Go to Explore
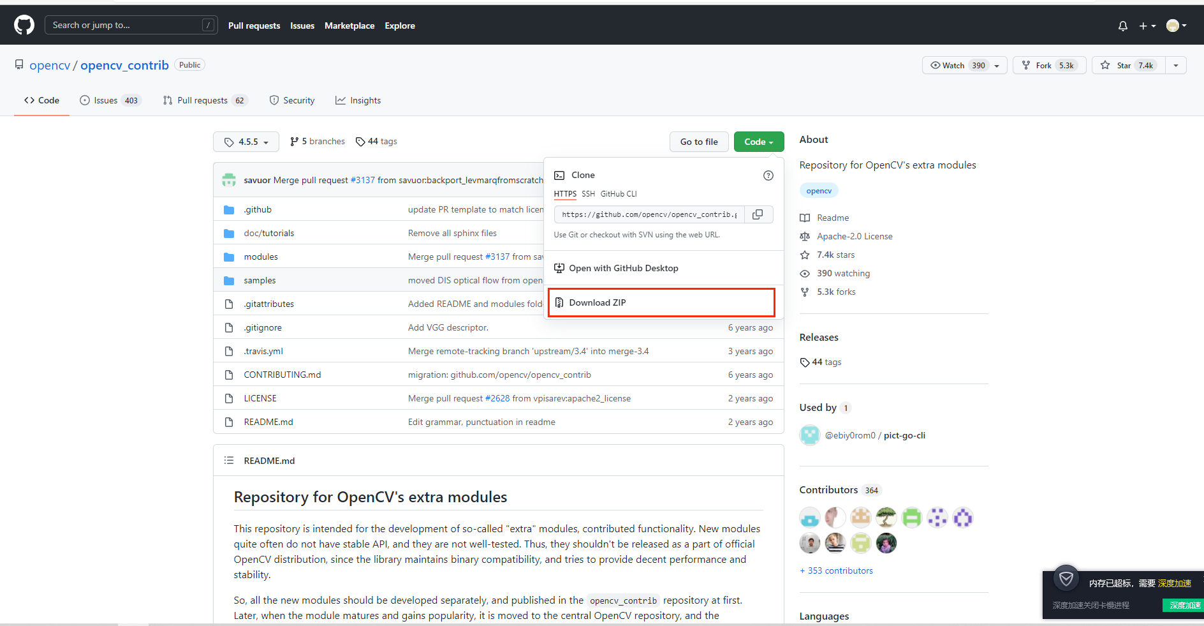Viewport: 1204px width, 626px height. point(400,26)
